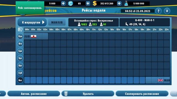Click the Q-400 - MAN-0-1 aircraft label

coord(145,20)
